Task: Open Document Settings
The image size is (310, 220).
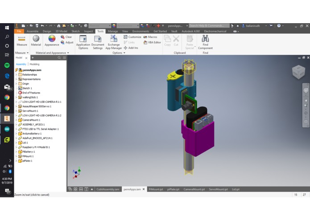Action: tap(98, 42)
